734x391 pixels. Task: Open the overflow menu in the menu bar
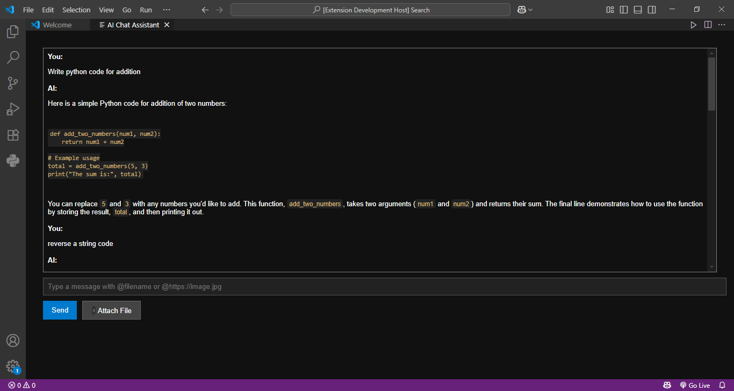[x=166, y=9]
